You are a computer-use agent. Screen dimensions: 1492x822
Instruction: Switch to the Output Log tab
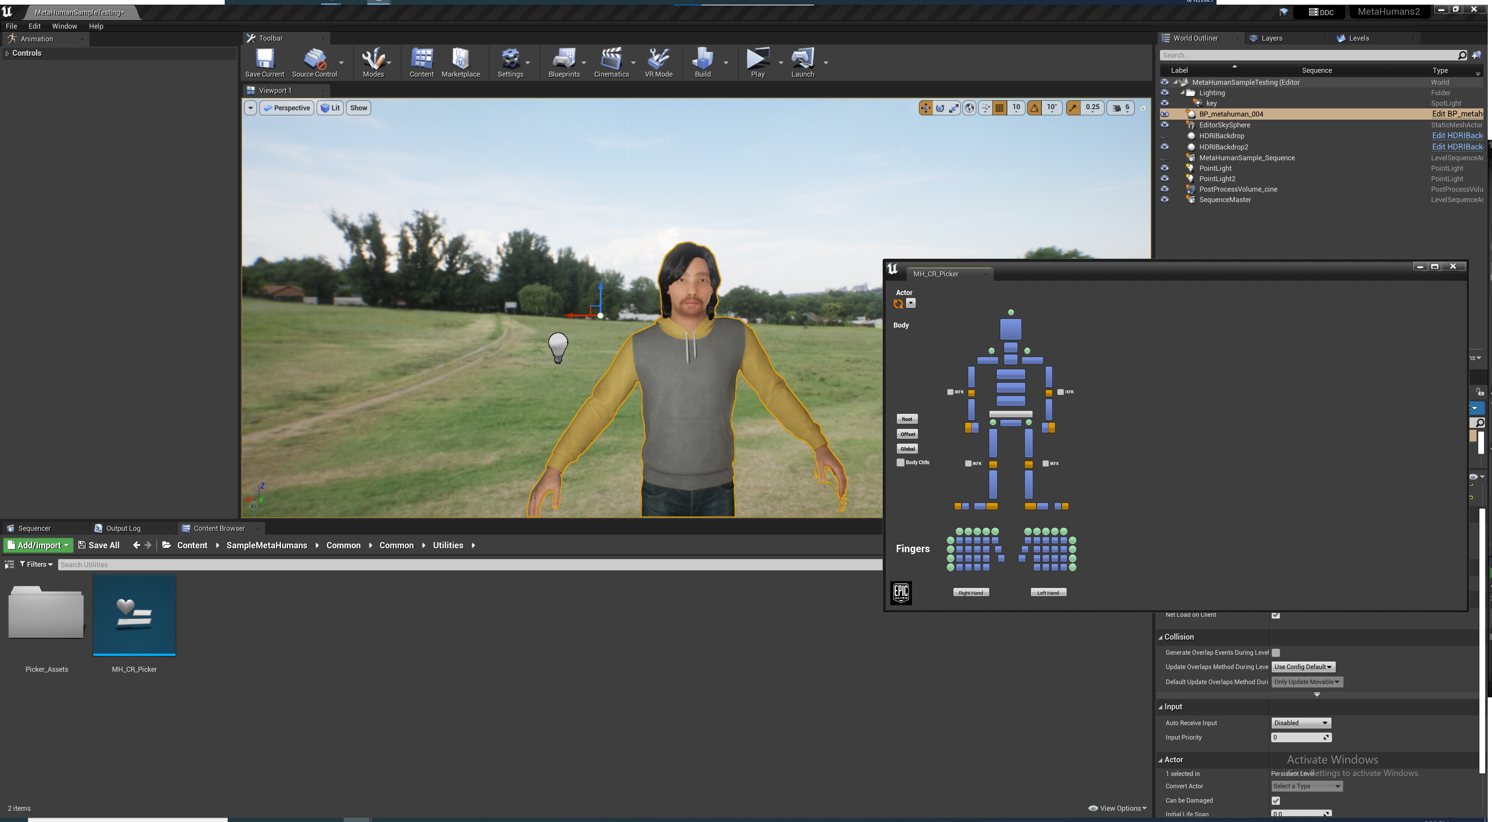123,529
